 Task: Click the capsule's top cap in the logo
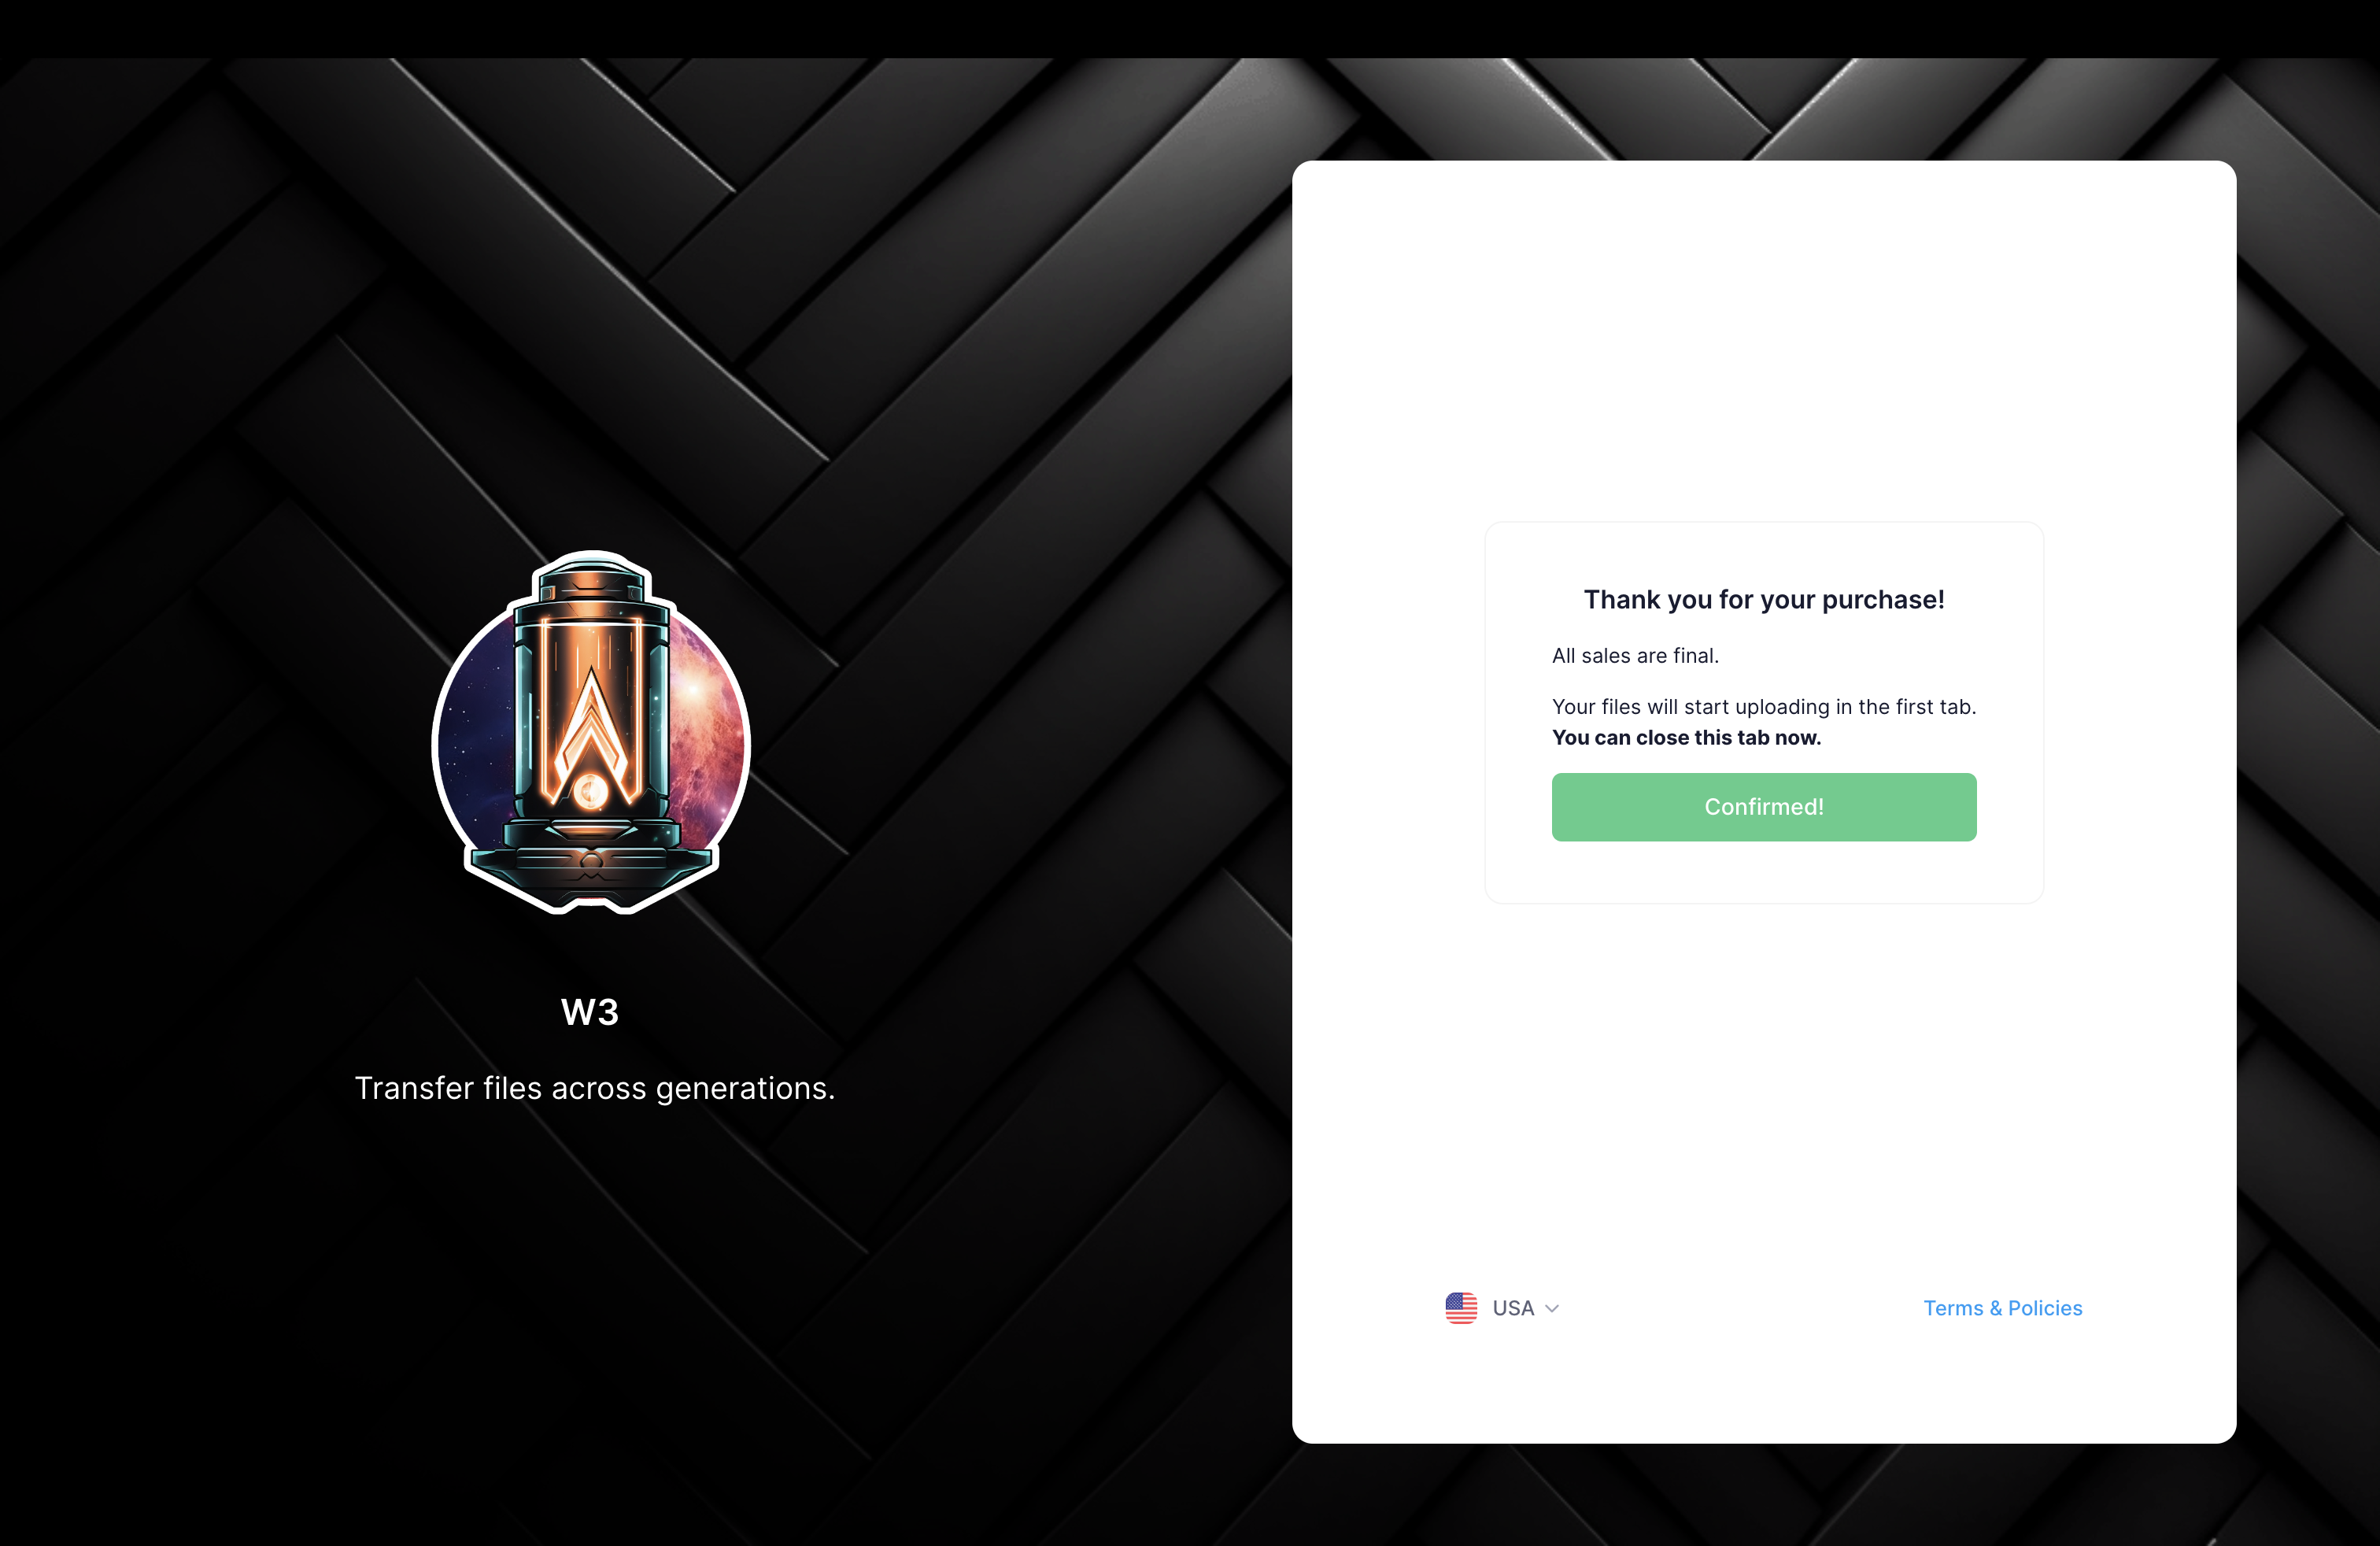click(x=592, y=581)
